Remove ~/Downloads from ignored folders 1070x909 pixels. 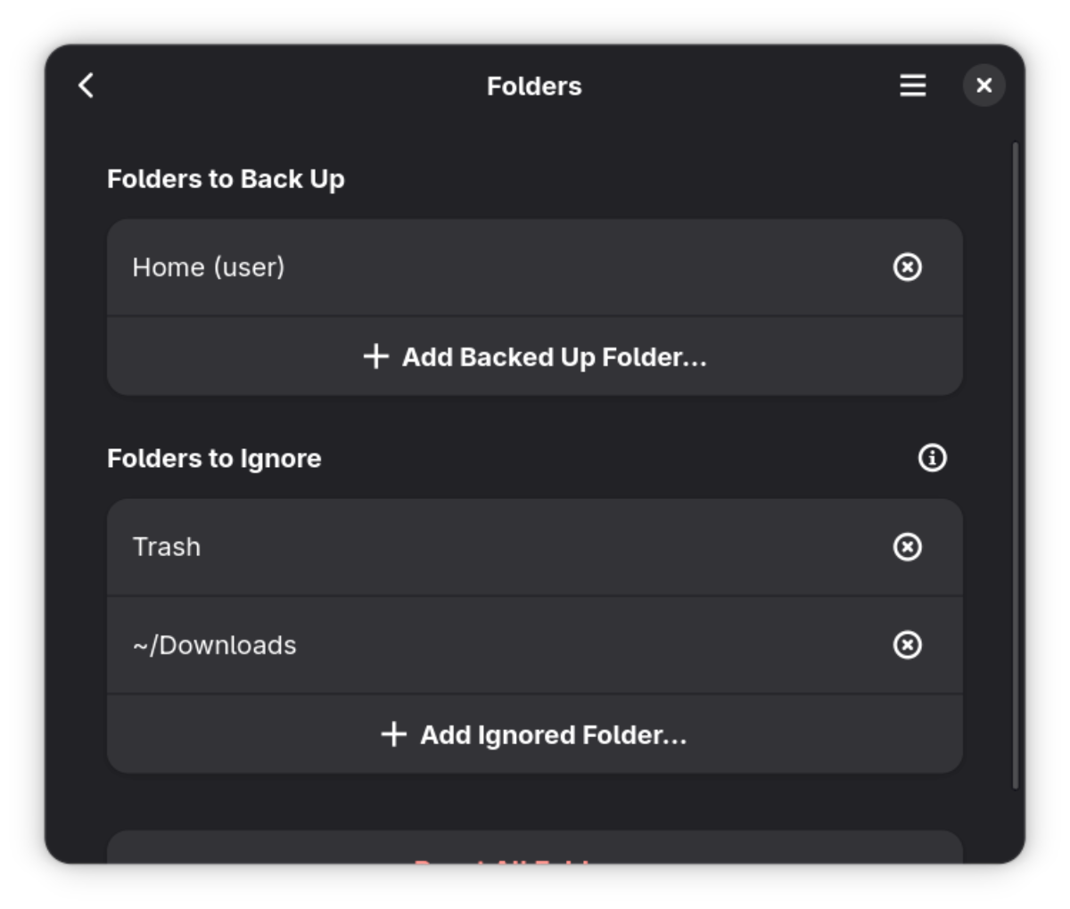click(907, 645)
